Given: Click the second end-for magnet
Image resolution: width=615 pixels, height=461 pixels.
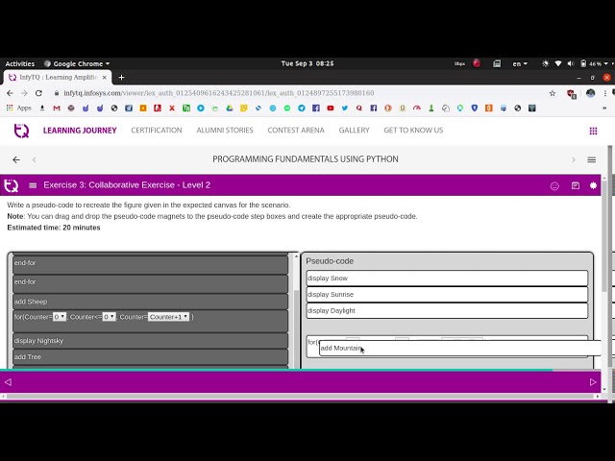Looking at the screenshot, I should coord(150,284).
